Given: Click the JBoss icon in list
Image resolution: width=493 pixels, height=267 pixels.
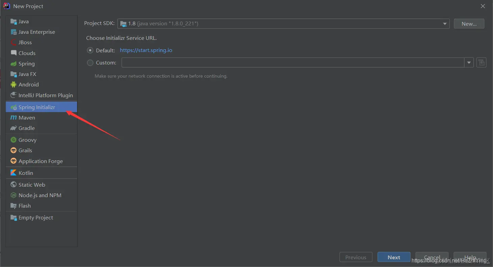Looking at the screenshot, I should (x=14, y=43).
